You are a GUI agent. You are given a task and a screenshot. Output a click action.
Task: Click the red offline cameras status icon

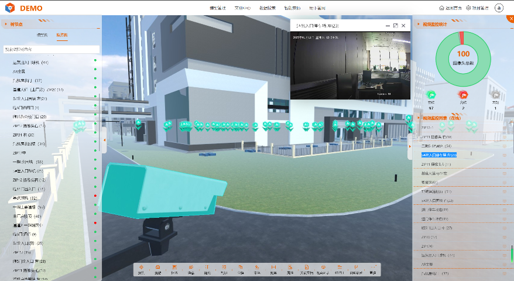click(x=463, y=95)
